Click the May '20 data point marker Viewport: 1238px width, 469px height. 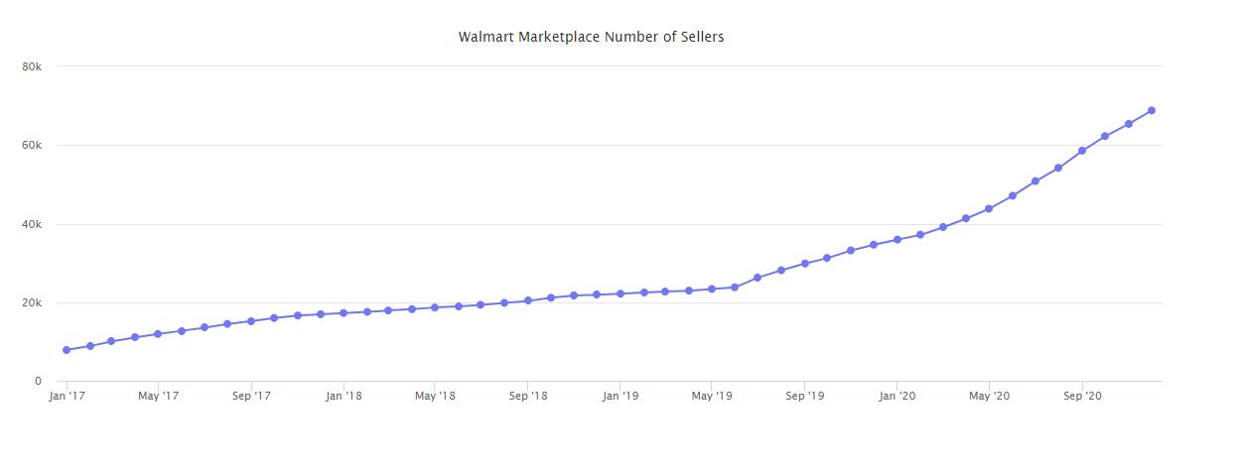pos(989,209)
